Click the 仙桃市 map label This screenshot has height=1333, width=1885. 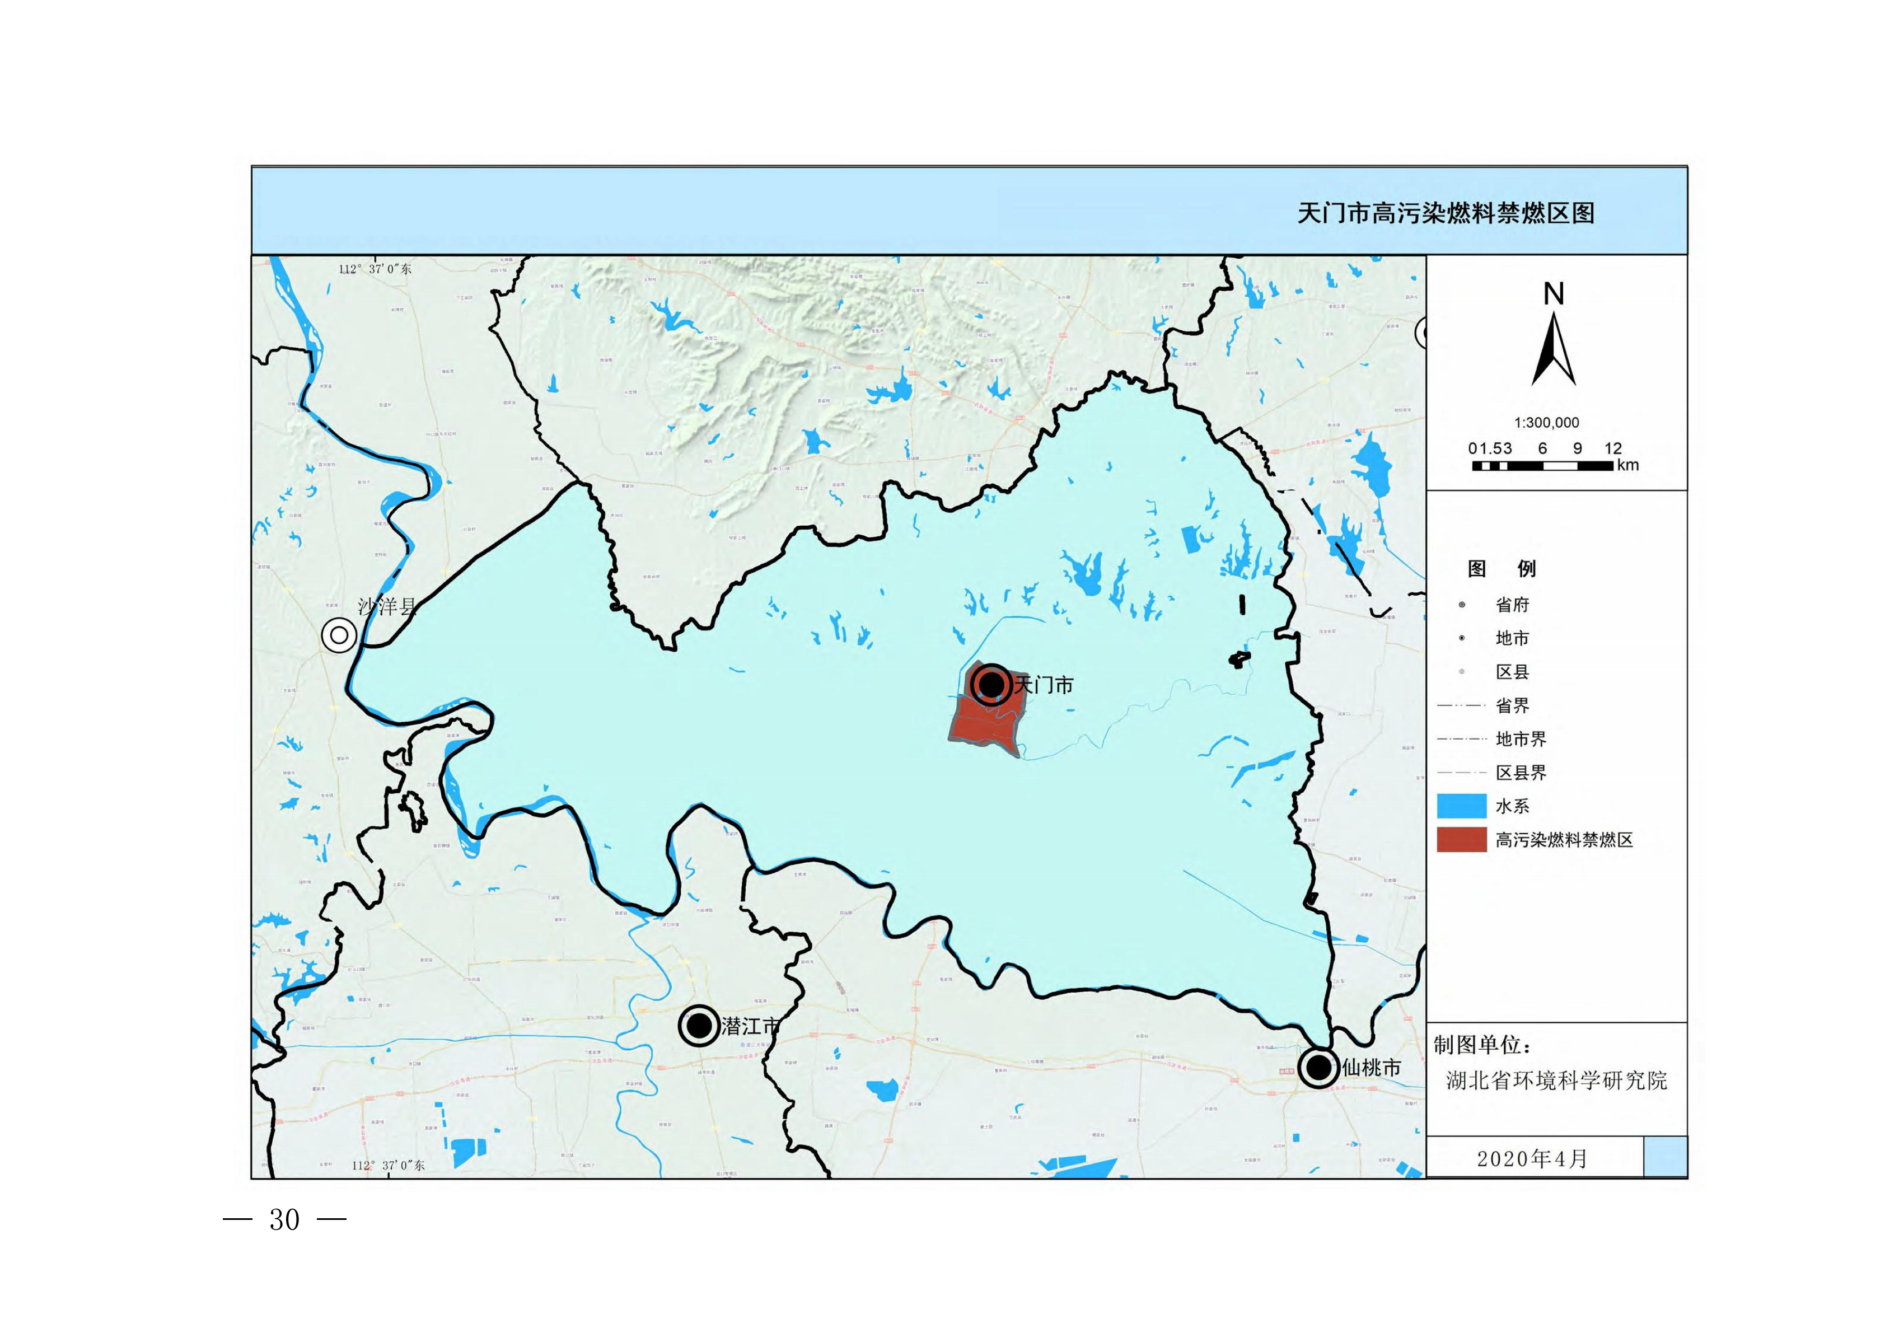pos(1371,1068)
